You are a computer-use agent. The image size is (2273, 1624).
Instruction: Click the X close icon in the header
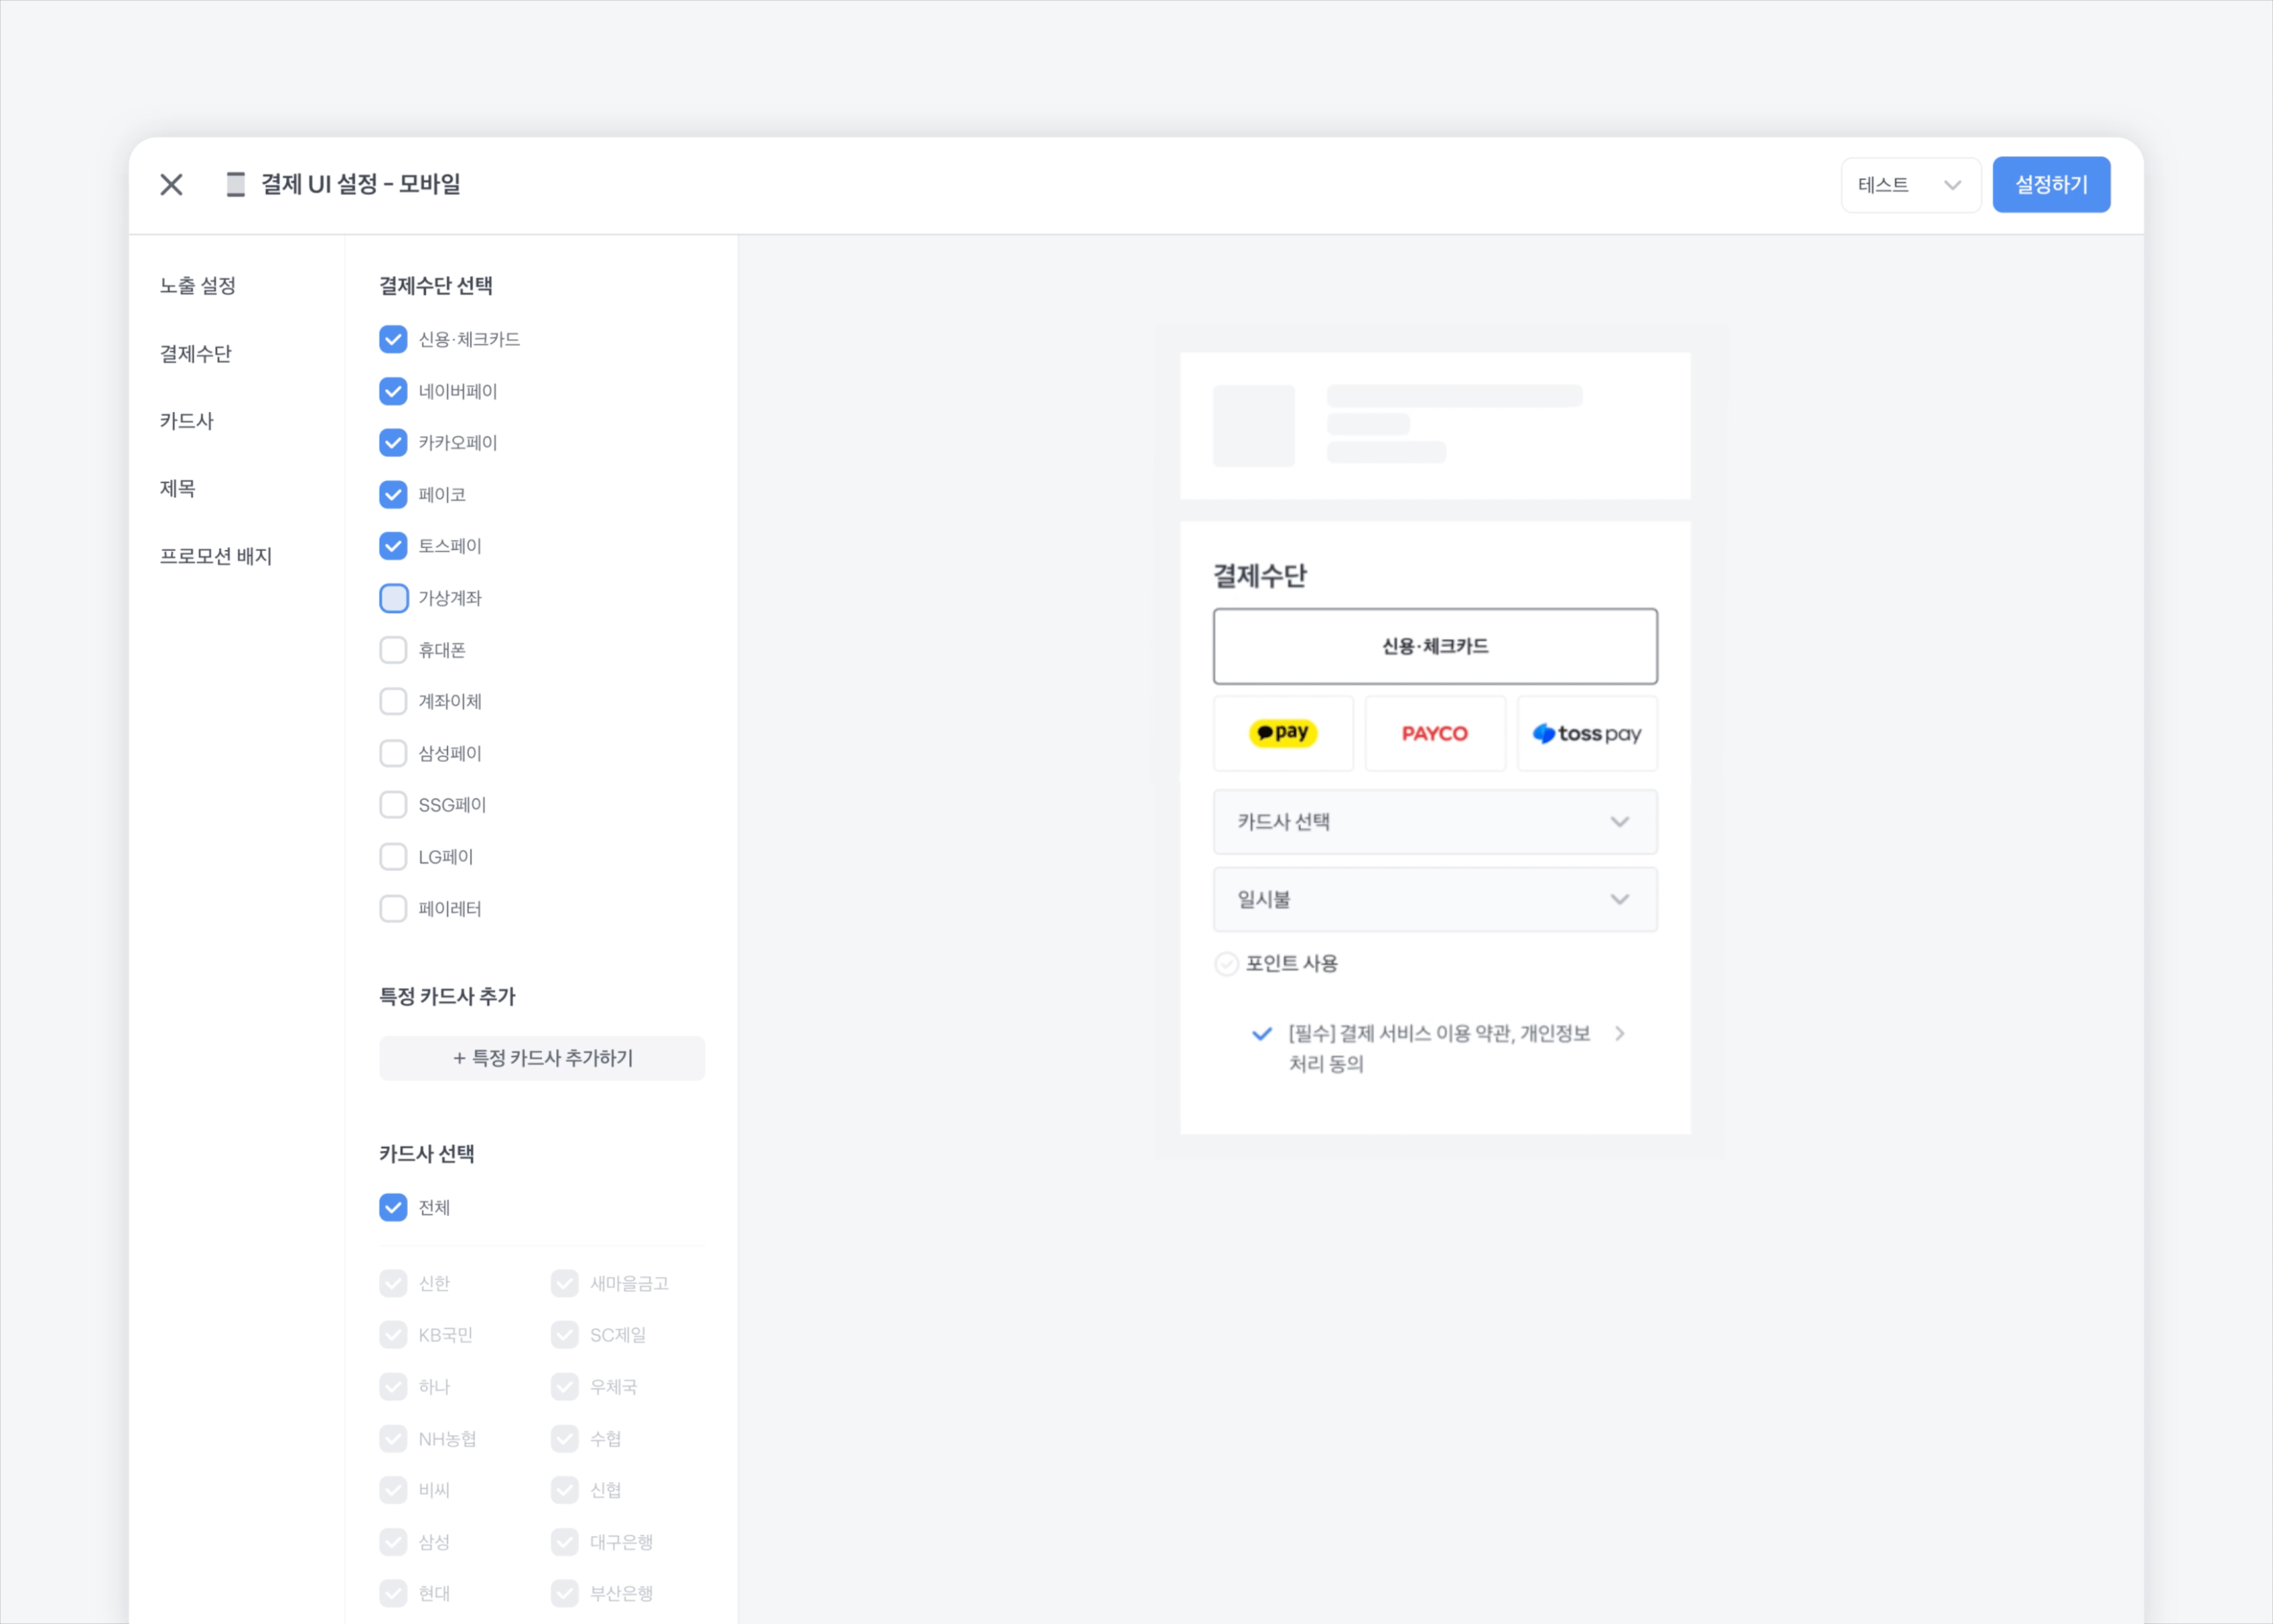click(x=171, y=184)
